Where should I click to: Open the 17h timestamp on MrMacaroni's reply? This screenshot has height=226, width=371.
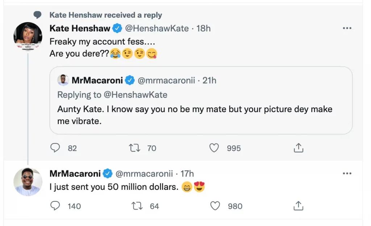(x=187, y=174)
